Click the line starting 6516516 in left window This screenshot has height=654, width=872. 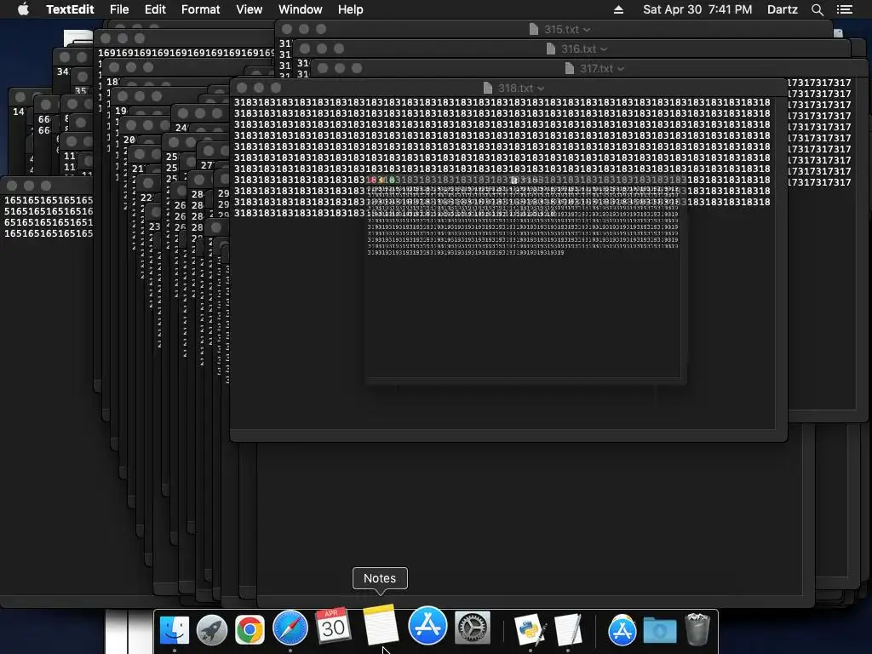tap(49, 222)
